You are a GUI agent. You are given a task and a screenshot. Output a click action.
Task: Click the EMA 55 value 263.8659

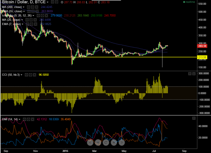click(47, 11)
